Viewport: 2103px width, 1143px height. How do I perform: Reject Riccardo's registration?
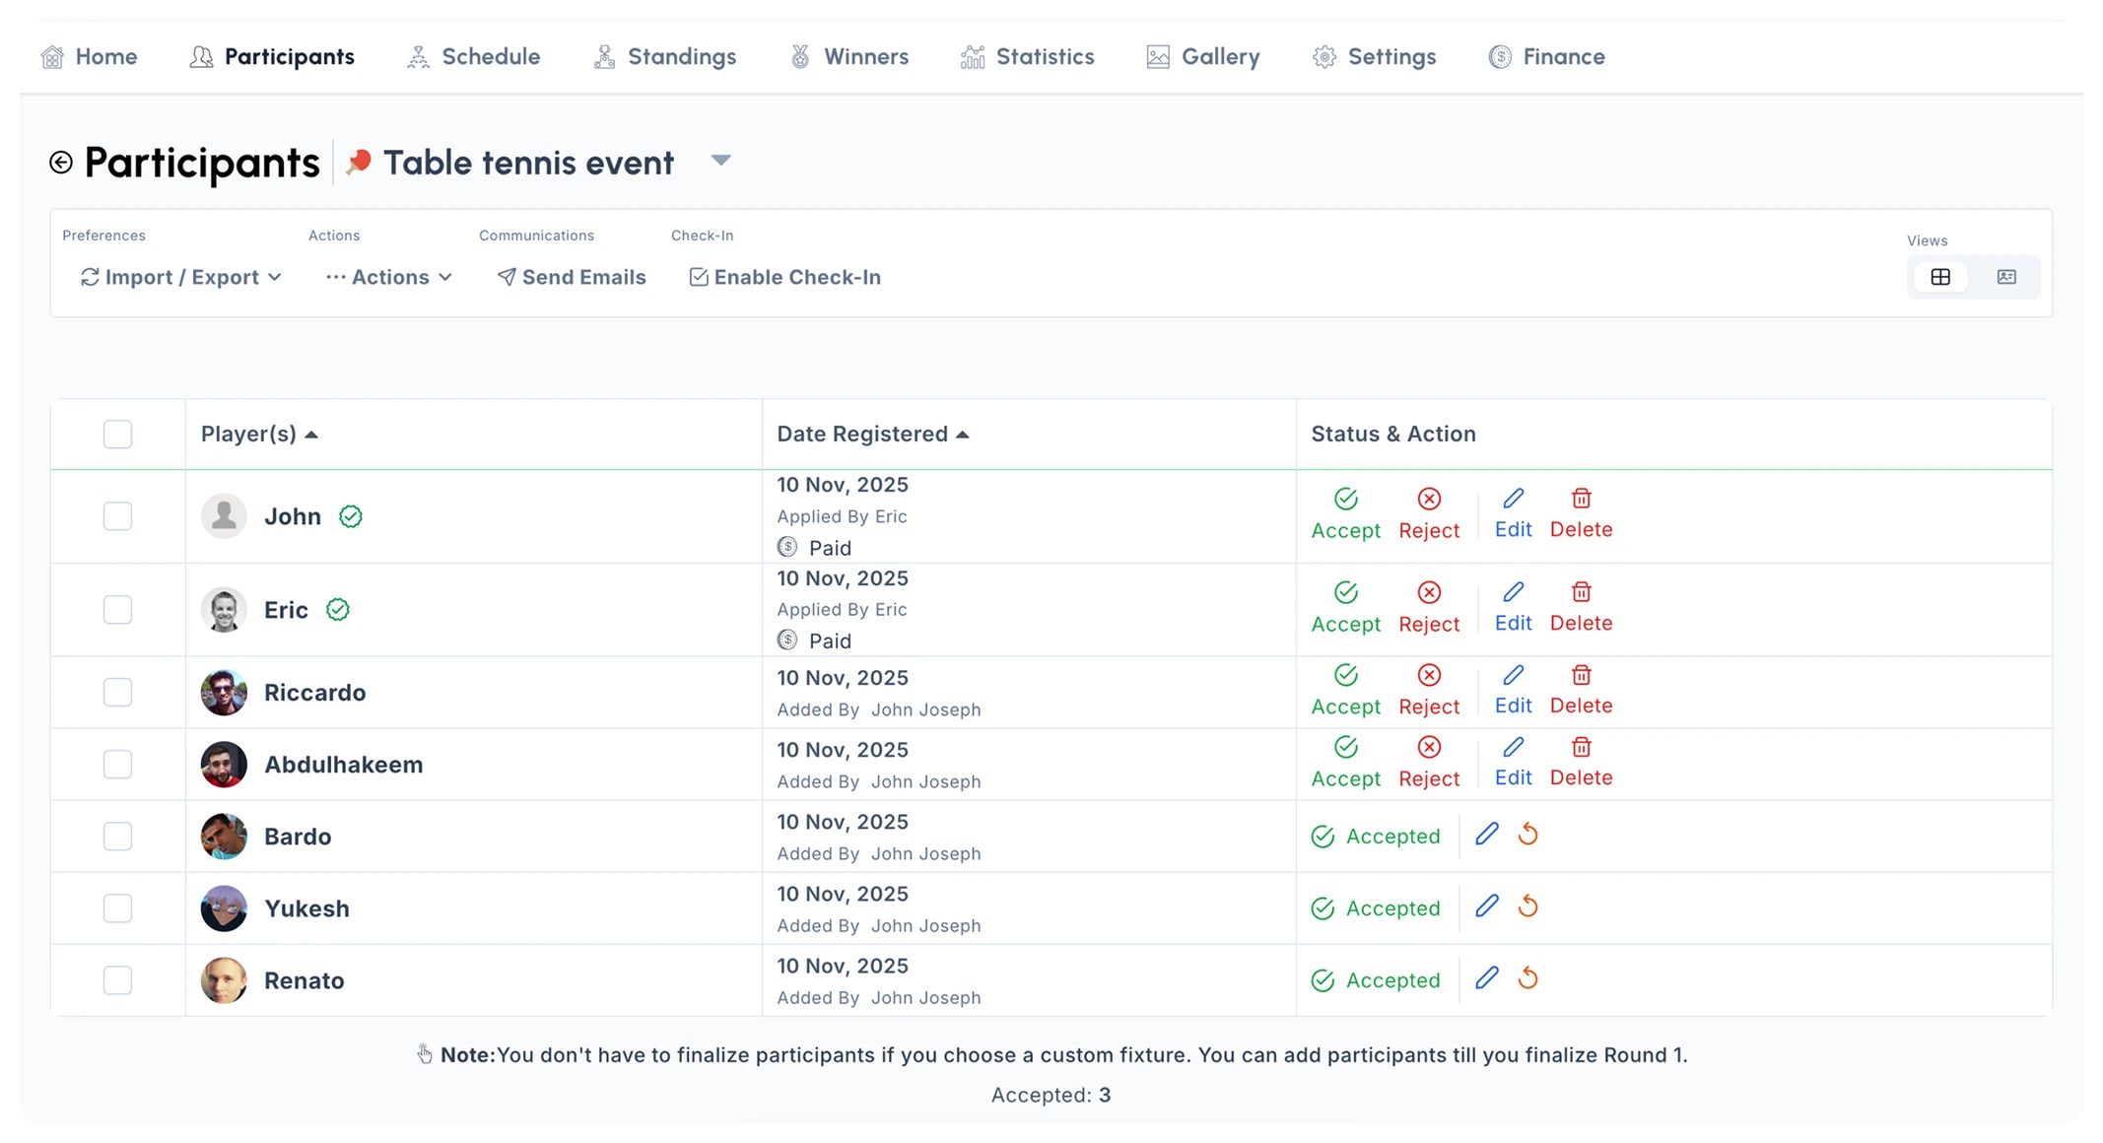[1429, 691]
